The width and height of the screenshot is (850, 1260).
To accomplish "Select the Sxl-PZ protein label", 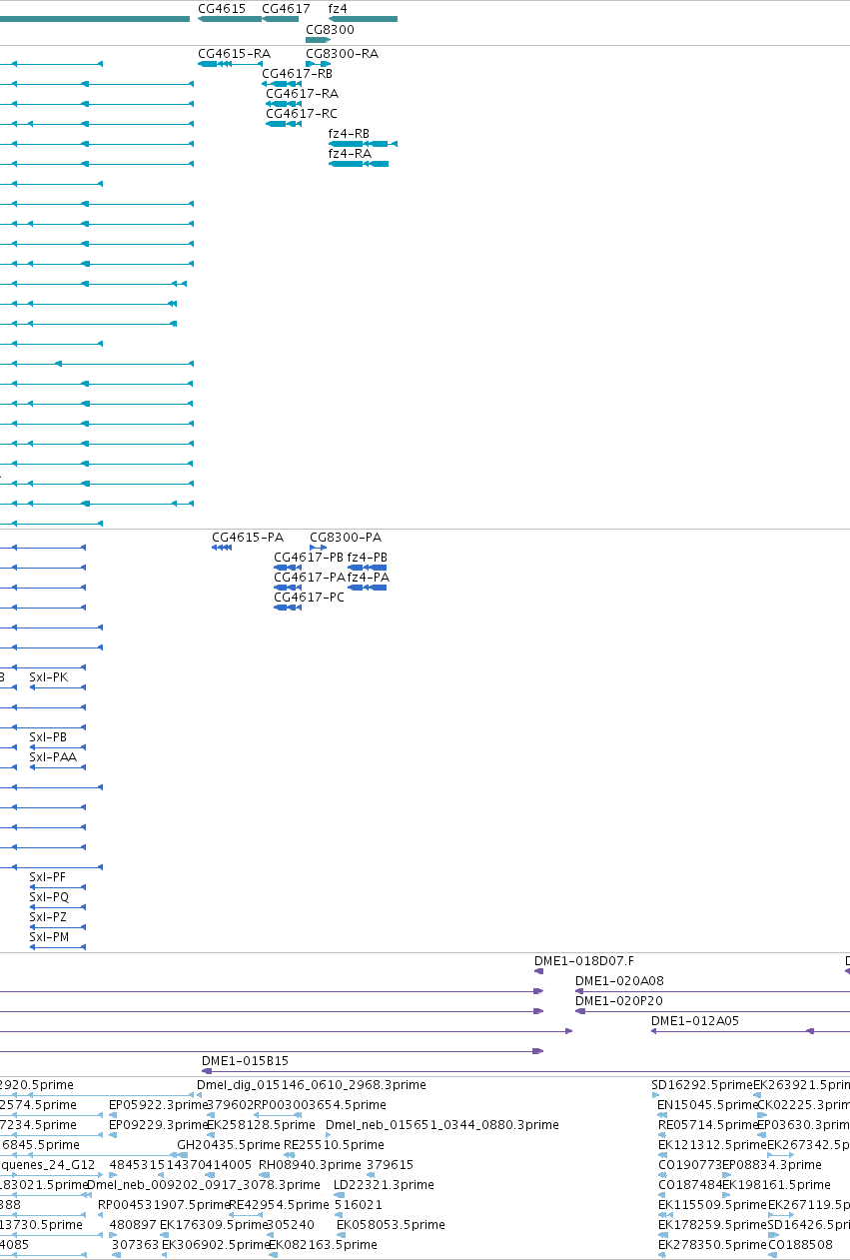I will click(48, 917).
